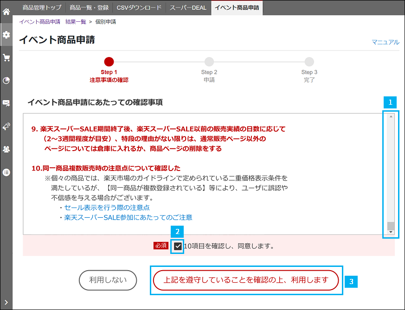The image size is (405, 310).
Task: Click the scrollbar down arrow
Action: pyautogui.click(x=390, y=231)
